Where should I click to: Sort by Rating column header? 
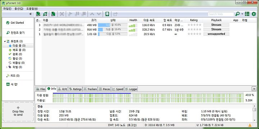(194, 20)
